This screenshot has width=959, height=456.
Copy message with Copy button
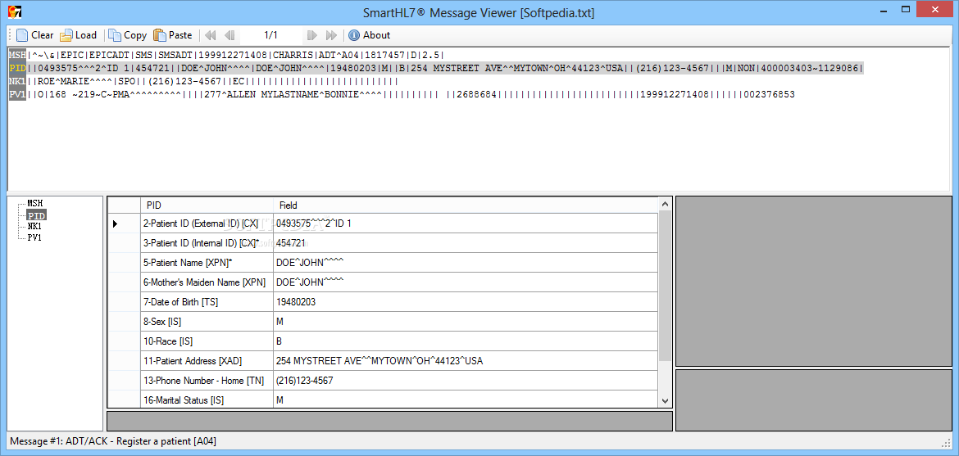(x=127, y=35)
